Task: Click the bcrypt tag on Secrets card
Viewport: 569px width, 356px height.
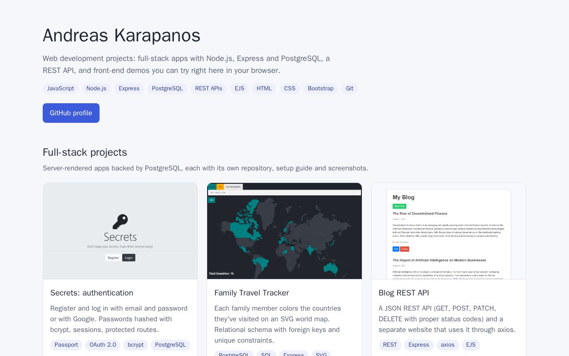Action: click(136, 345)
